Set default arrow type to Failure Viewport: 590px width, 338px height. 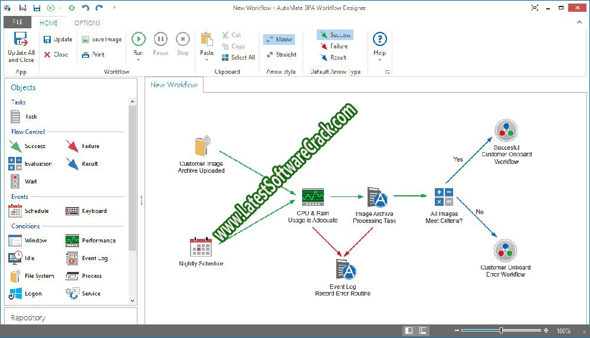click(334, 46)
